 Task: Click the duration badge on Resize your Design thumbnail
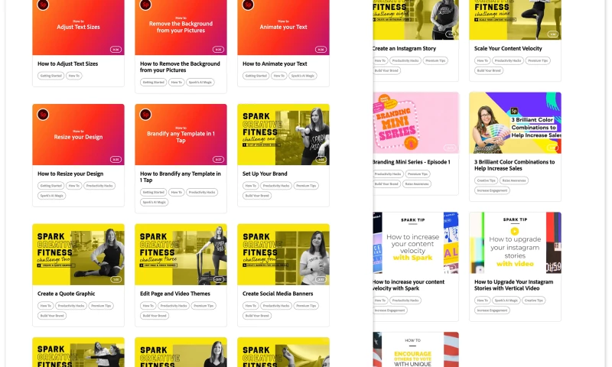point(116,160)
